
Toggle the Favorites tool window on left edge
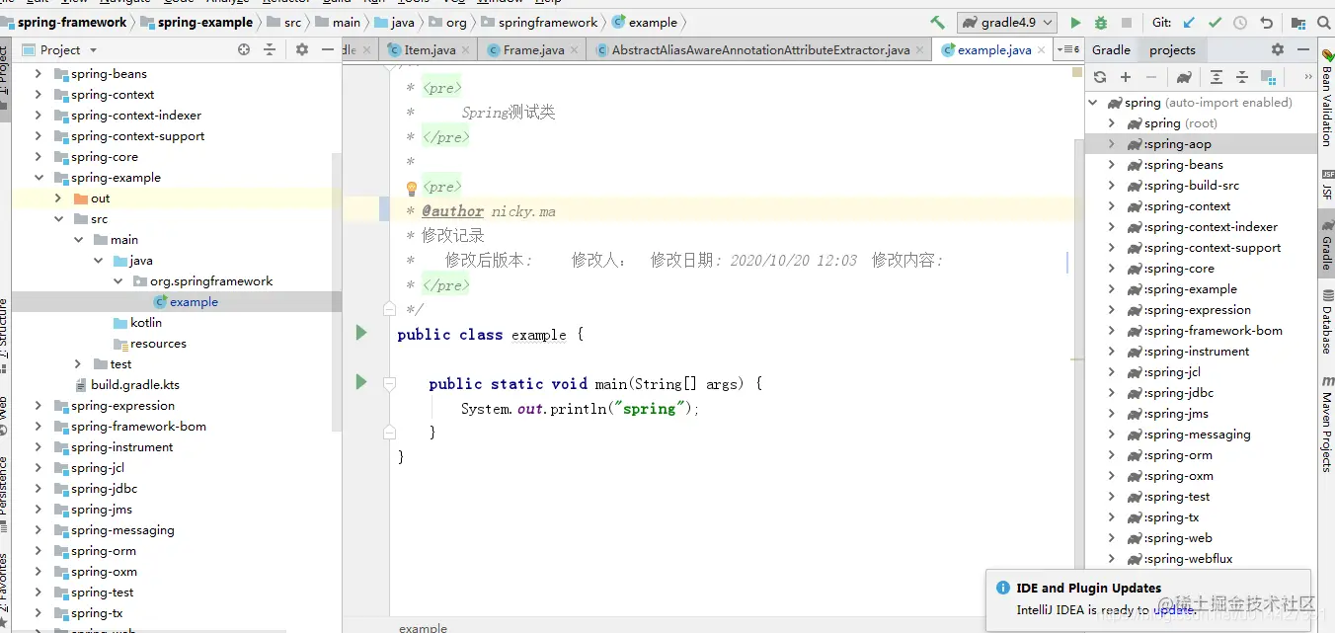coord(5,591)
